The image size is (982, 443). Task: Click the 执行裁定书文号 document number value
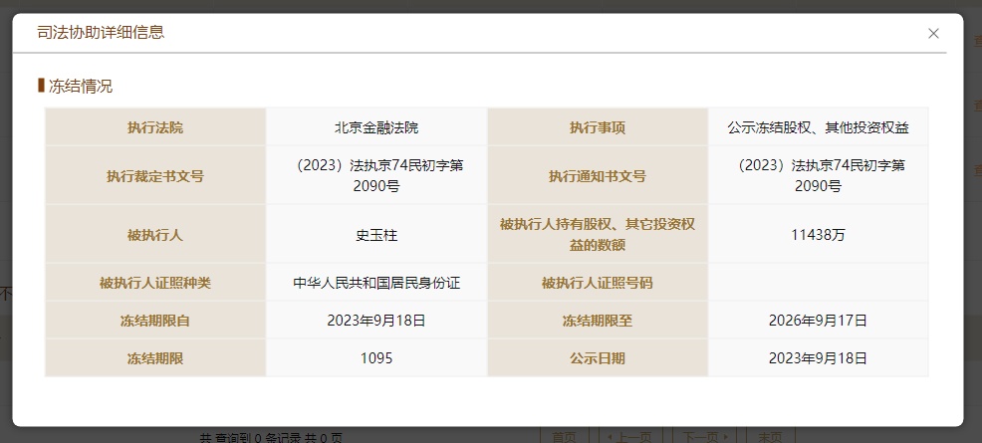tap(376, 175)
